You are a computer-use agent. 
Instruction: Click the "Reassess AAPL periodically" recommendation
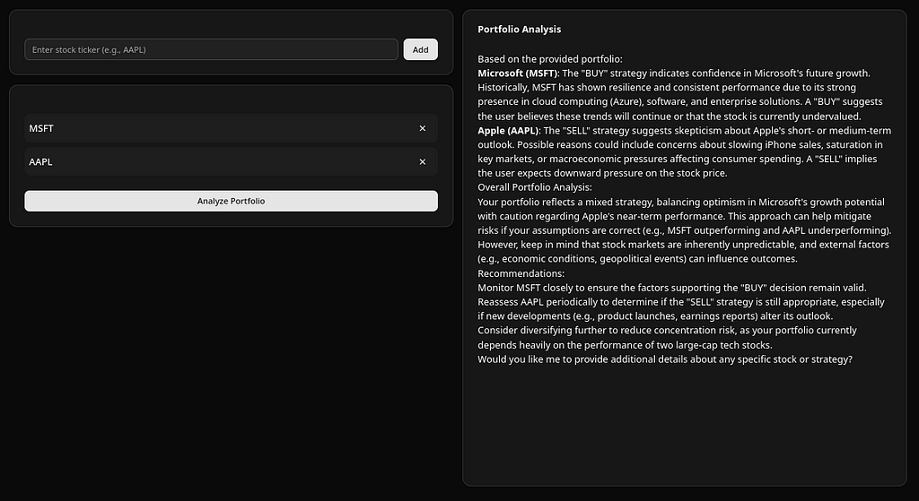click(681, 309)
